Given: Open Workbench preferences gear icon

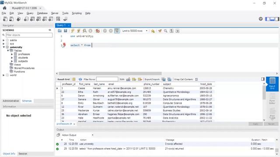Looking at the screenshot, I should [x=261, y=19].
